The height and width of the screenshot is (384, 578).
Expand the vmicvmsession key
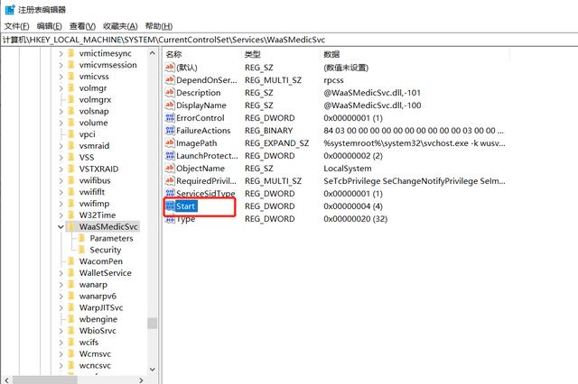pyautogui.click(x=61, y=65)
